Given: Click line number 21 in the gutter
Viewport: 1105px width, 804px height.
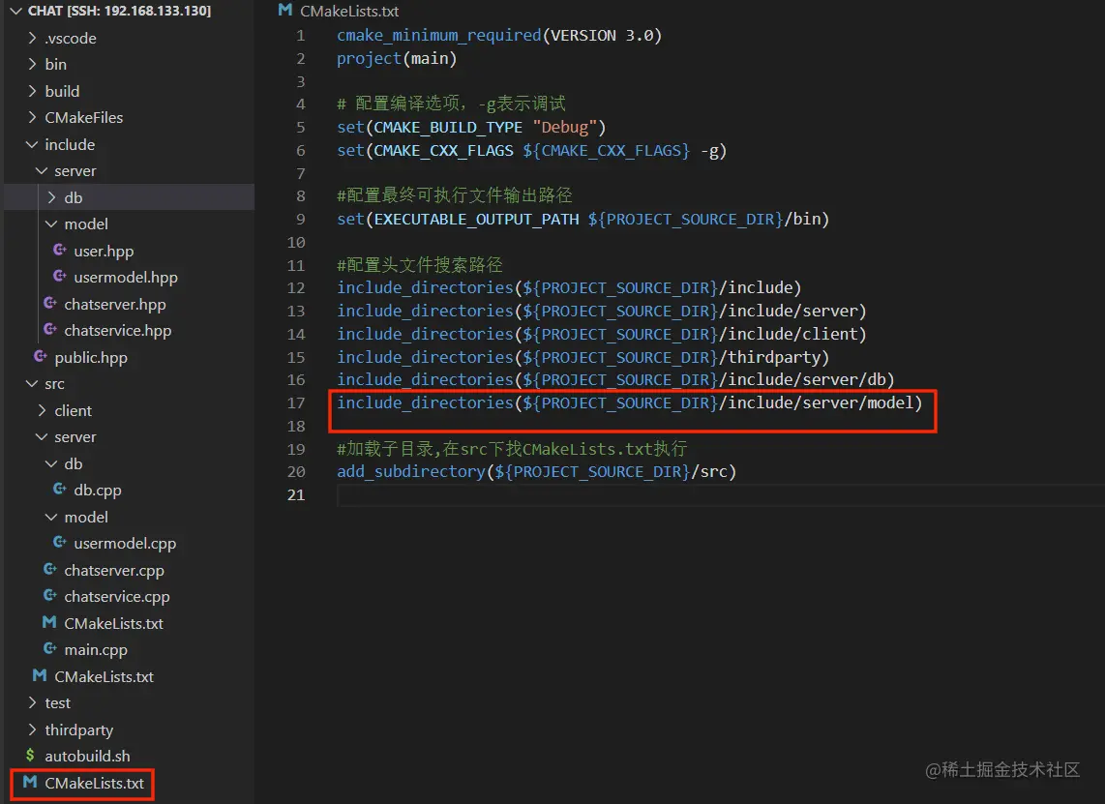Looking at the screenshot, I should [296, 494].
